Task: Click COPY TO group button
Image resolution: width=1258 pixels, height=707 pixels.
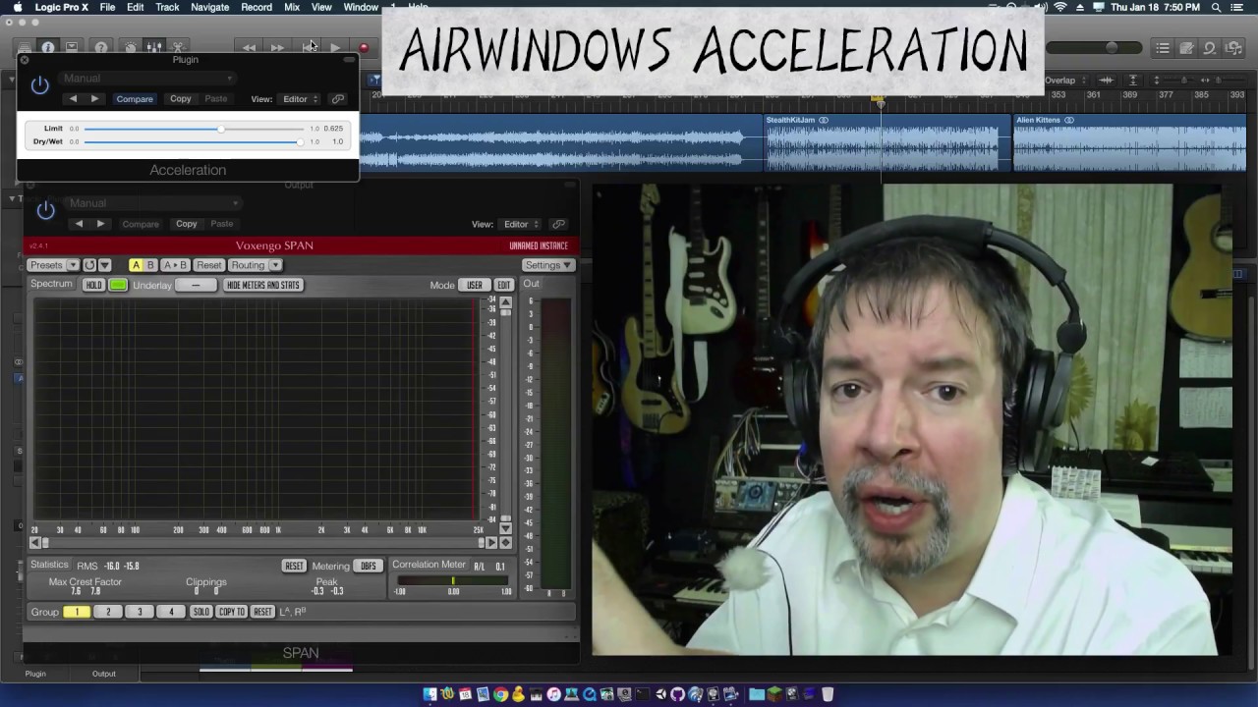Action: coord(232,612)
